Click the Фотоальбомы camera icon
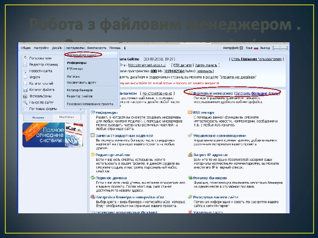Image resolution: width=318 pixels, height=238 pixels. click(x=25, y=96)
